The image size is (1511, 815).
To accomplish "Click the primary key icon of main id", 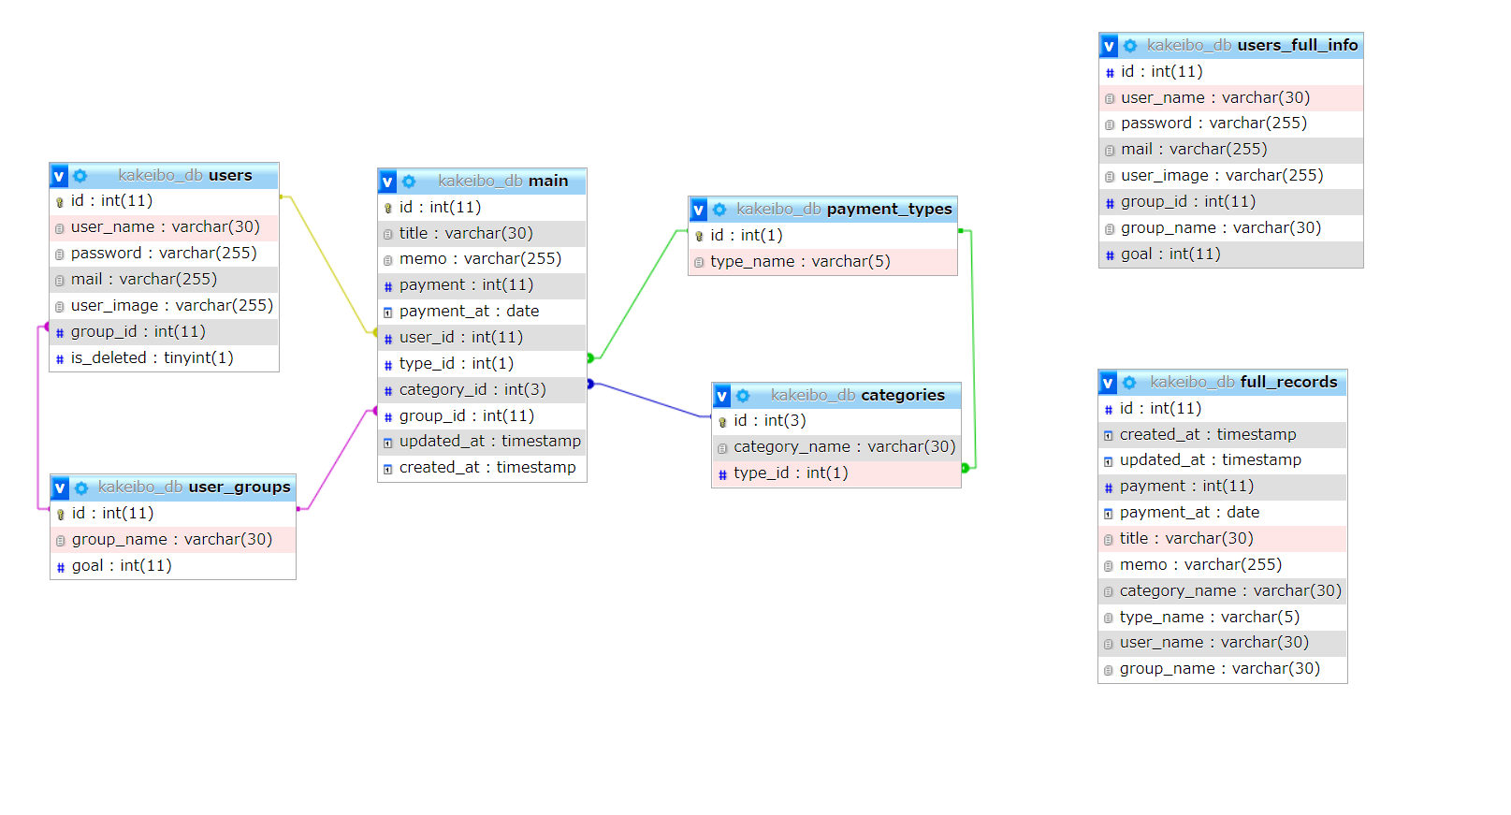I will pos(388,208).
